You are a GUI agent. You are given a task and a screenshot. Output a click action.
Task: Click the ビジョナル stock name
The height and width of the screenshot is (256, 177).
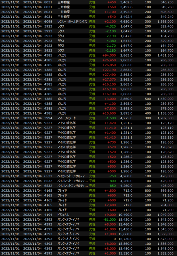pos(63,214)
